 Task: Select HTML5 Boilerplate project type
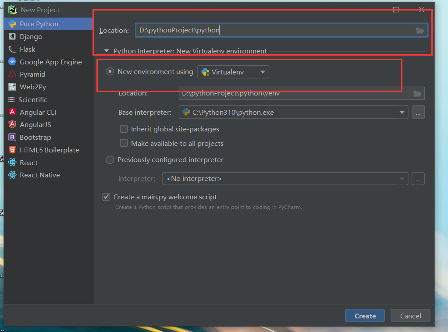click(49, 150)
